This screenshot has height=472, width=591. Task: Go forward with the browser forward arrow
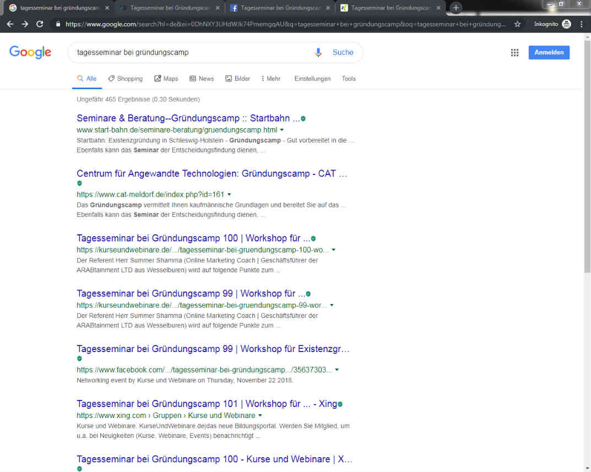(25, 24)
